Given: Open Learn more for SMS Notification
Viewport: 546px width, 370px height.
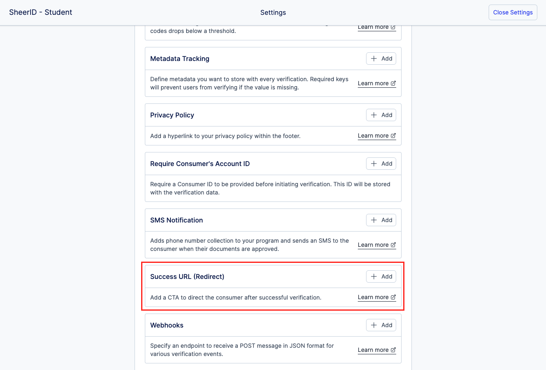Looking at the screenshot, I should click(373, 245).
